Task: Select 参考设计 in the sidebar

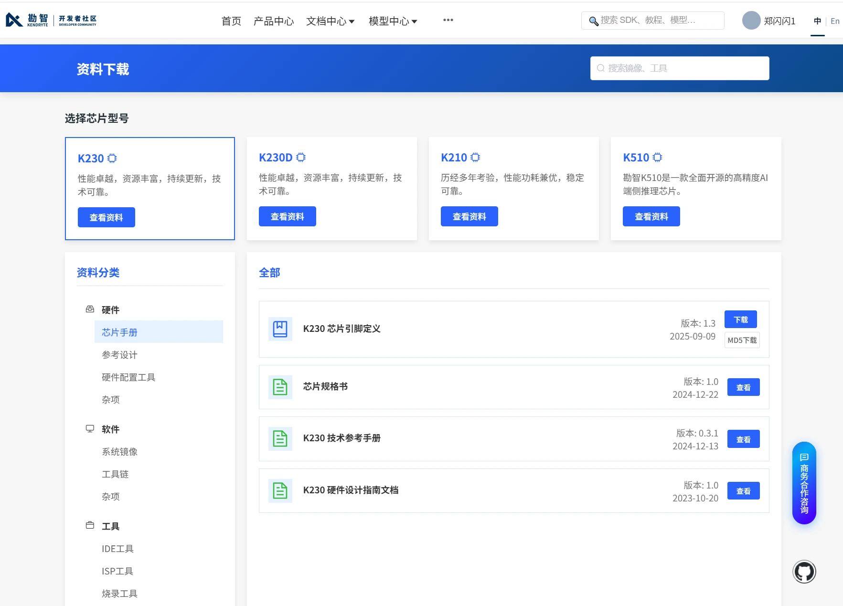Action: (x=119, y=355)
